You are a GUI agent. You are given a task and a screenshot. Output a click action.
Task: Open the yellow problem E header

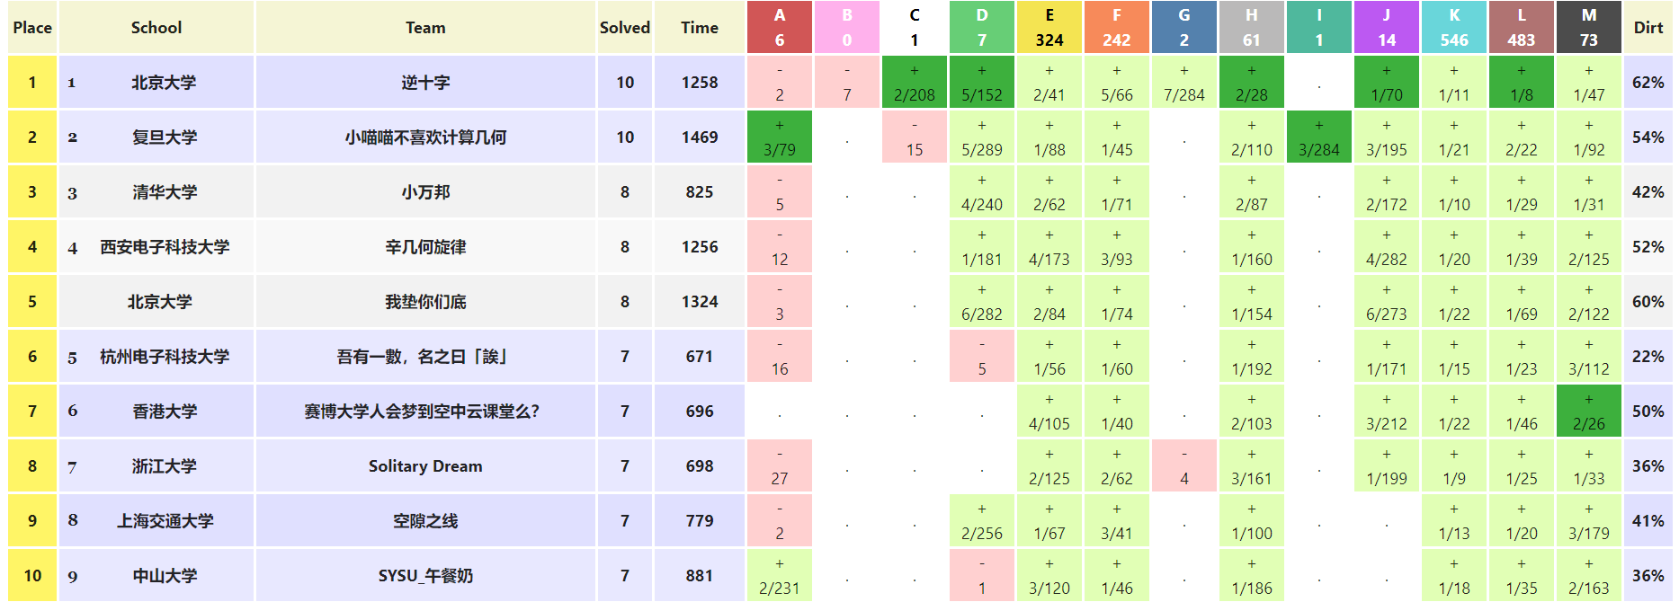1049,27
